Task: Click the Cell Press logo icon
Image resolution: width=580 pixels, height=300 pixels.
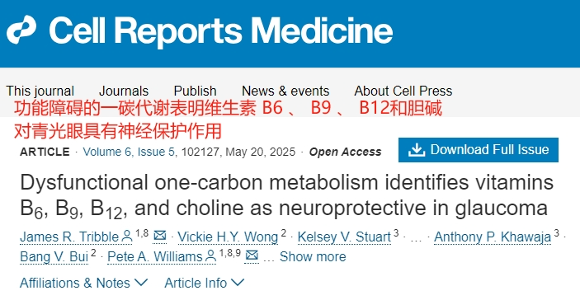Action: 21,30
